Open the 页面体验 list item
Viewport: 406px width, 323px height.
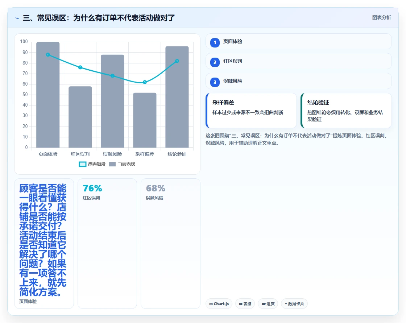coord(299,41)
